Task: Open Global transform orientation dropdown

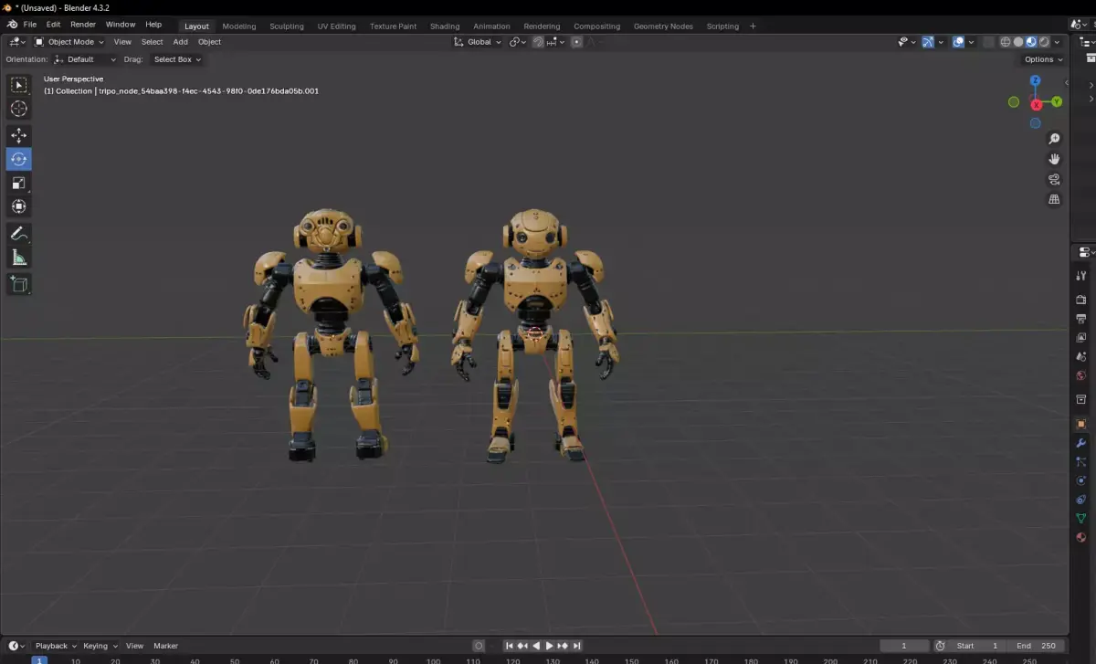Action: pyautogui.click(x=478, y=42)
